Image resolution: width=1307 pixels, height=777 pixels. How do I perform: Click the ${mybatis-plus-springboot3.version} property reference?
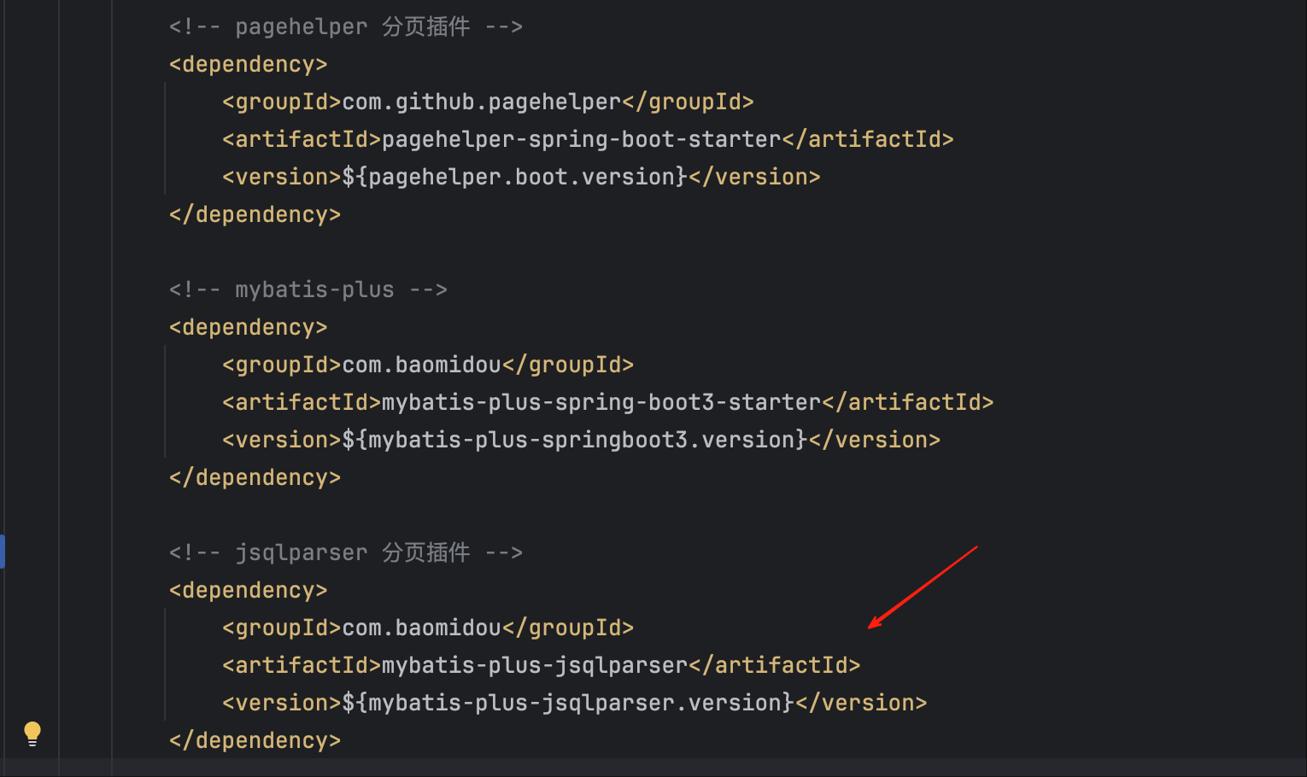click(x=574, y=441)
